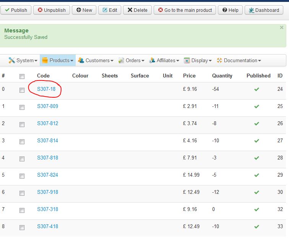Check the box for S307-818
The image size is (289, 240).
[22, 159]
